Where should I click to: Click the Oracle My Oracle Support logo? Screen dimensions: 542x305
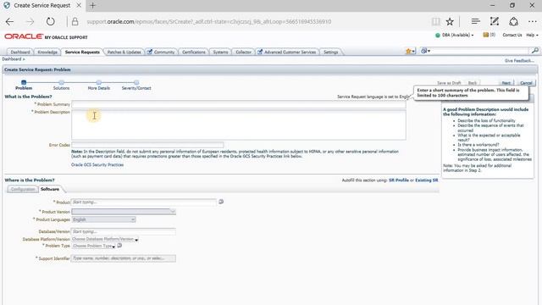point(46,36)
